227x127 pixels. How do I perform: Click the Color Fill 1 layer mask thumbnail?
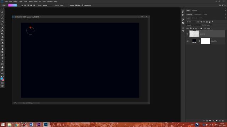205,41
